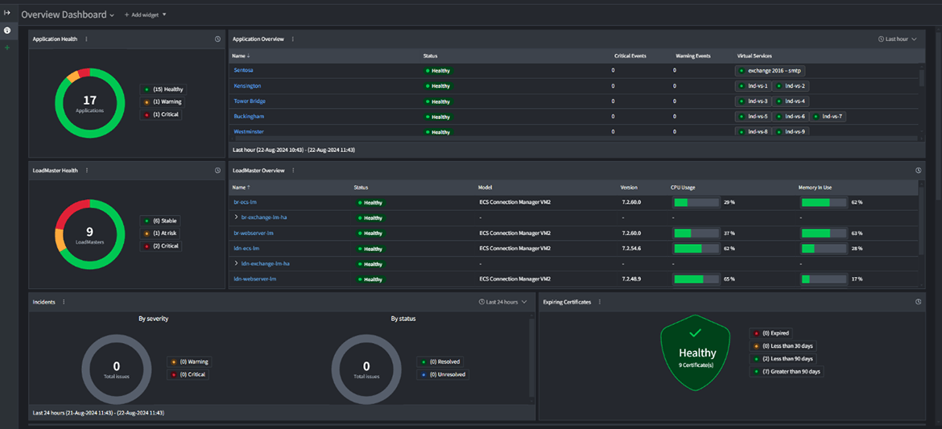Click clock icon in LoadMaster Overview header
The width and height of the screenshot is (942, 429).
[x=919, y=171]
